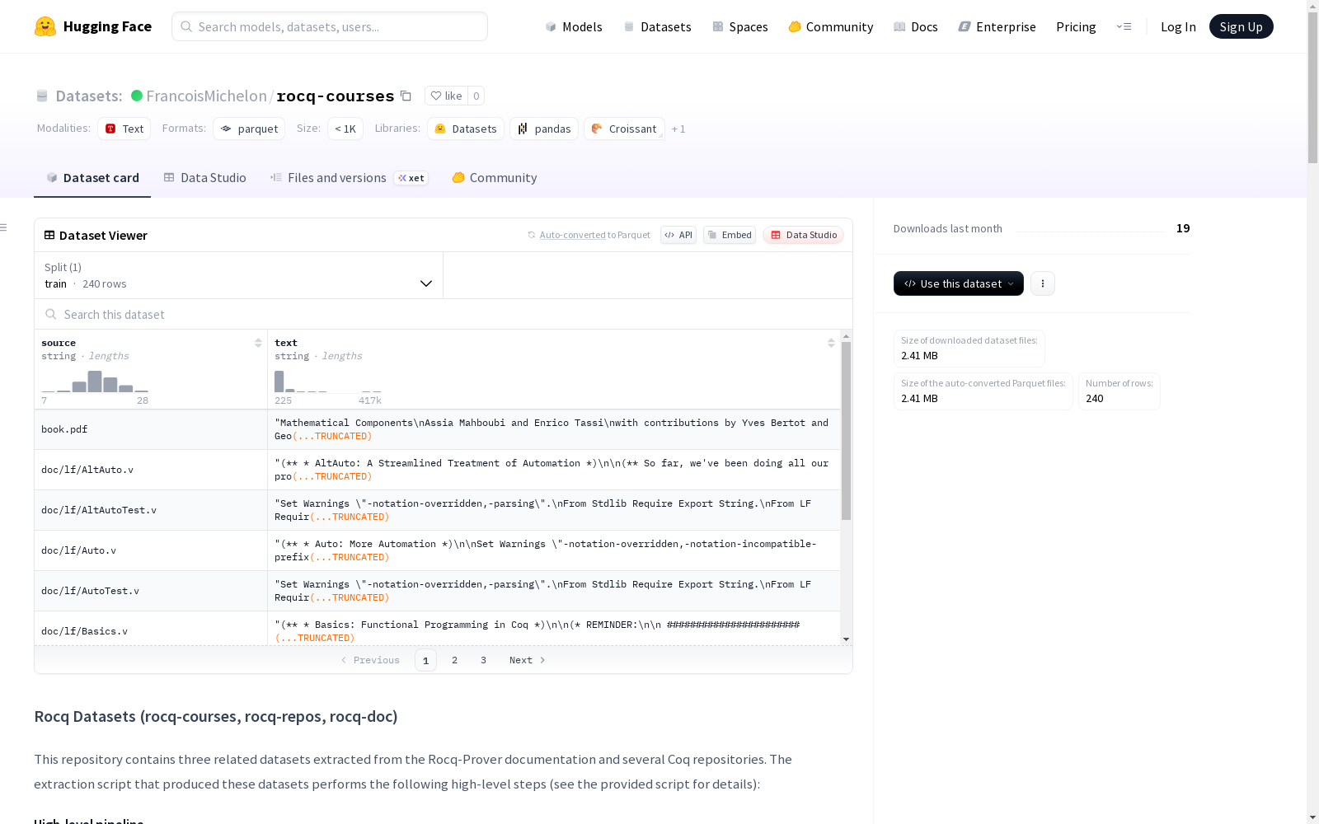Screen dimensions: 1319x824
Task: Open the Data Studio button in viewer header
Action: tap(803, 235)
